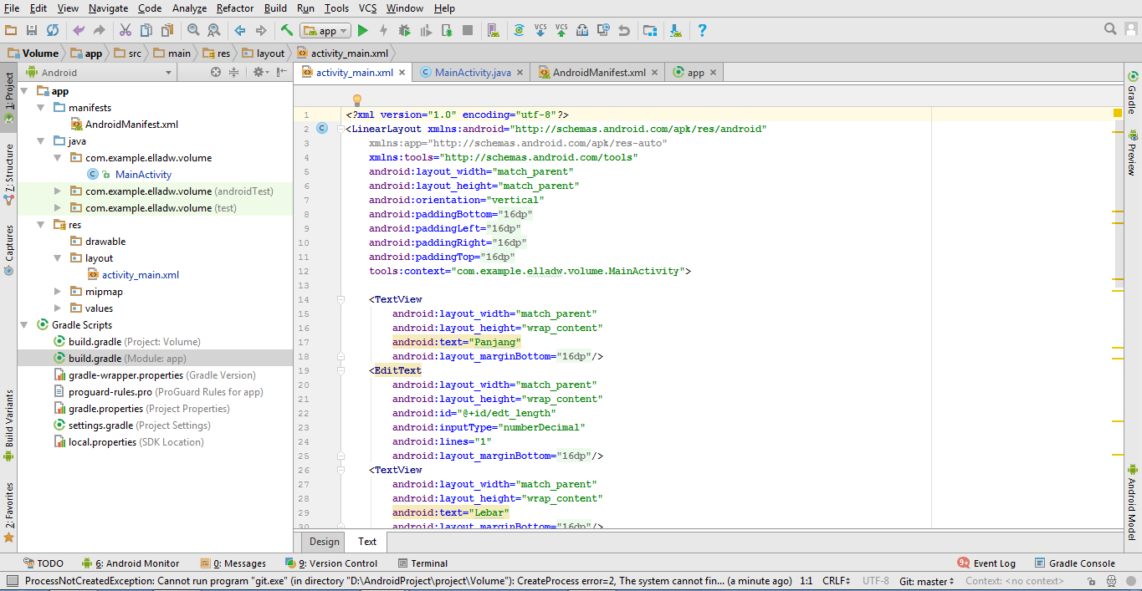The height and width of the screenshot is (591, 1142).
Task: Collapse the manifests folder
Action: [38, 107]
